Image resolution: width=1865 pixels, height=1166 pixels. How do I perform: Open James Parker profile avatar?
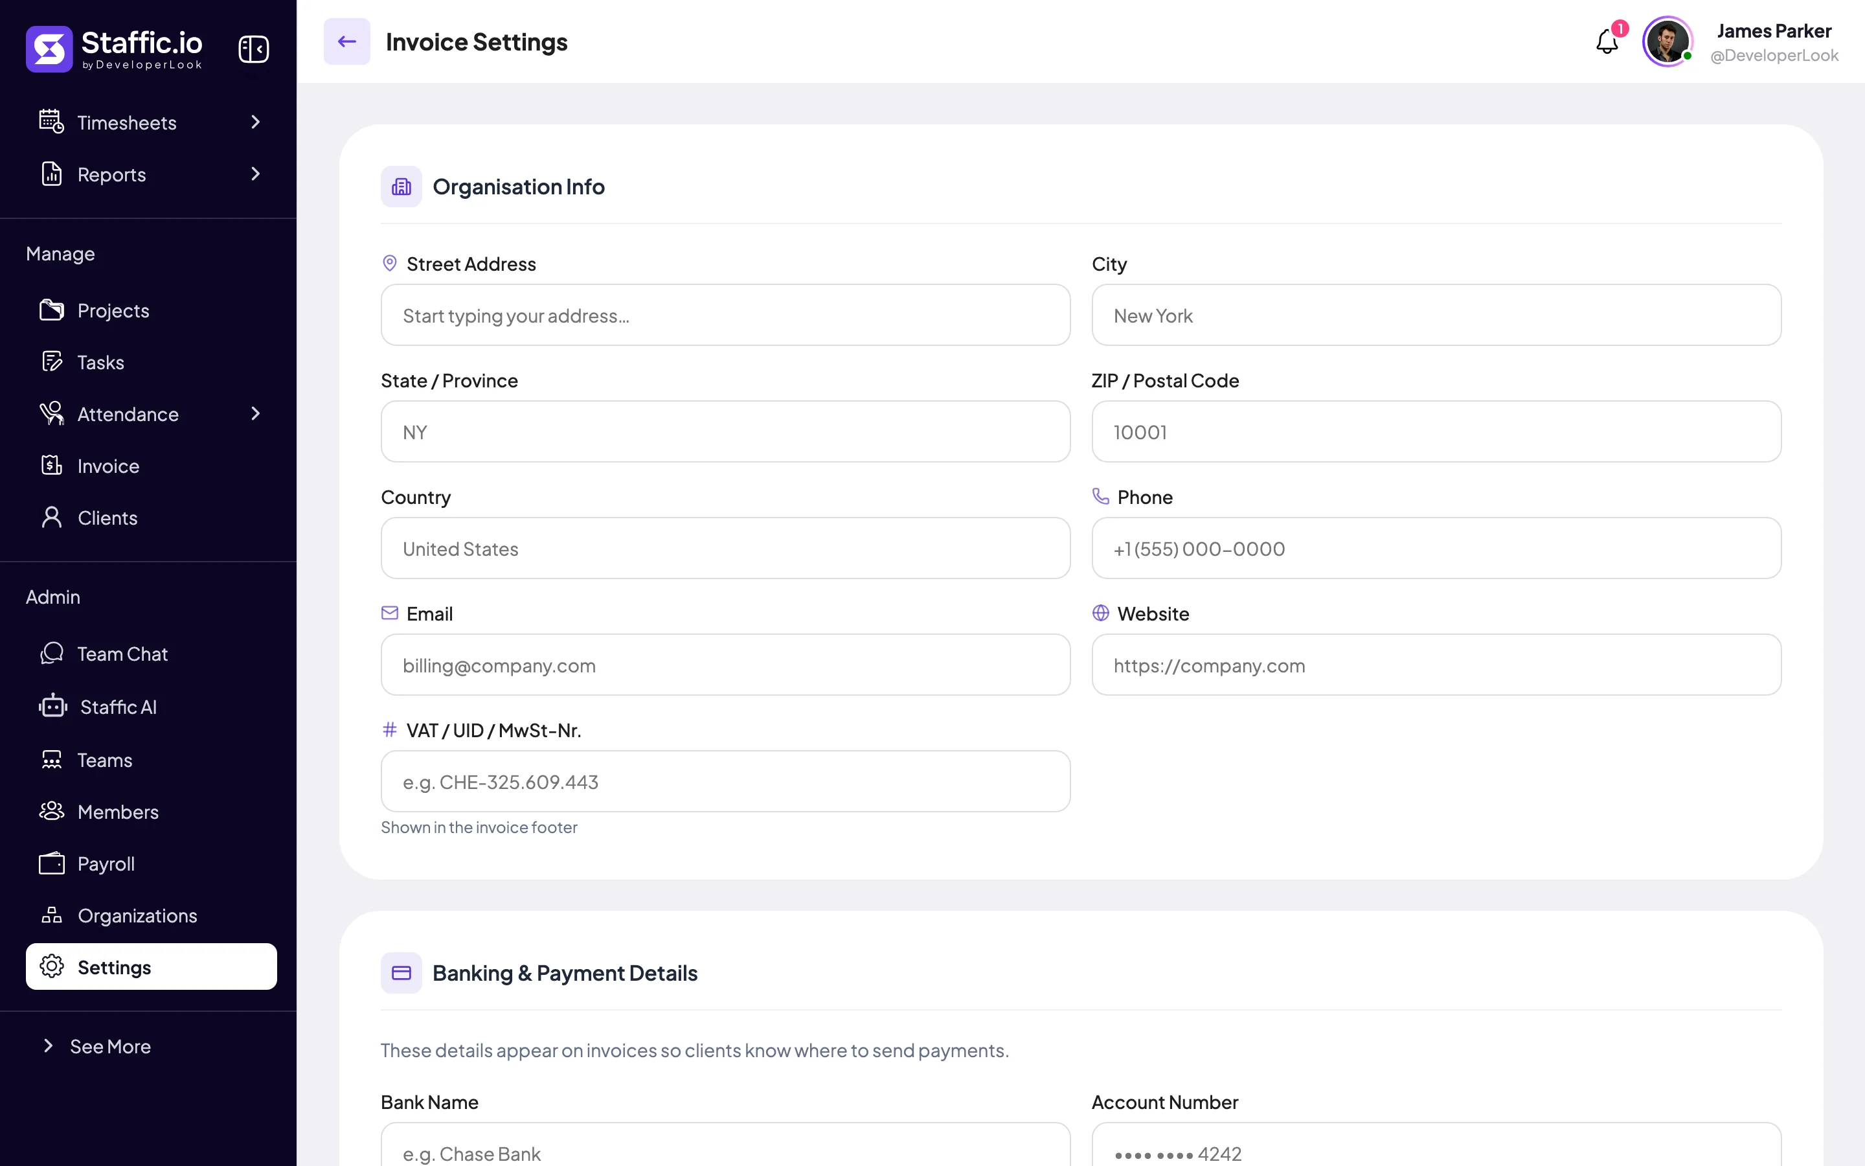pyautogui.click(x=1667, y=41)
